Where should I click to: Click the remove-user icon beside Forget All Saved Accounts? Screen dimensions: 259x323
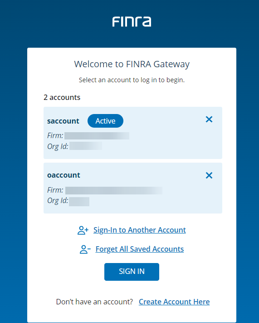point(85,249)
